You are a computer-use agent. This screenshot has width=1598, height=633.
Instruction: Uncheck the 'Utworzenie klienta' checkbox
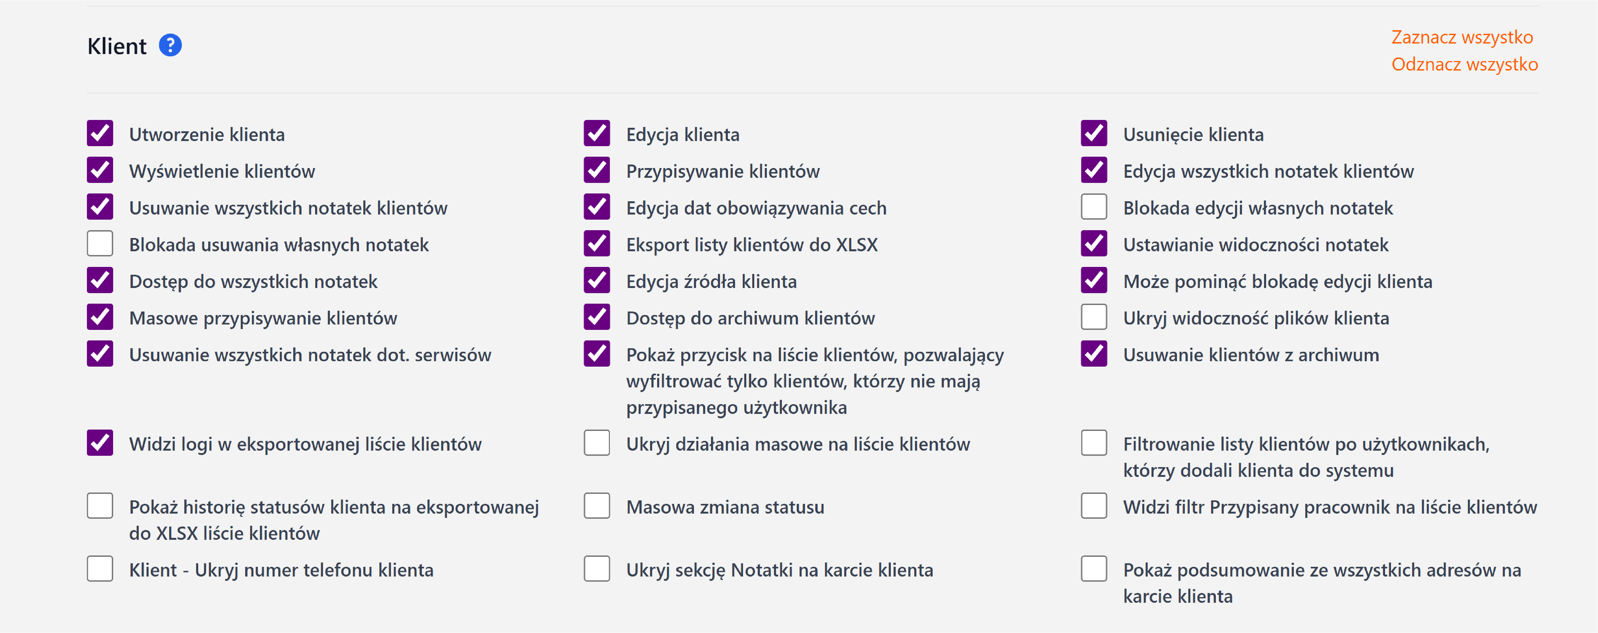click(100, 134)
